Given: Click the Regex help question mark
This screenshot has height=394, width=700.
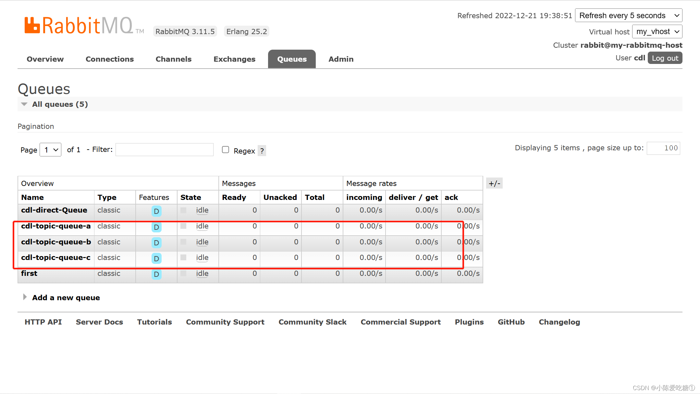Looking at the screenshot, I should 262,151.
